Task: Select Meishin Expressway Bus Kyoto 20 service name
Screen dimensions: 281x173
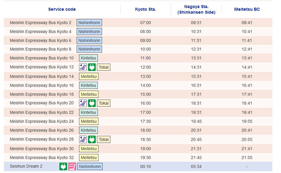Action: pyautogui.click(x=42, y=103)
